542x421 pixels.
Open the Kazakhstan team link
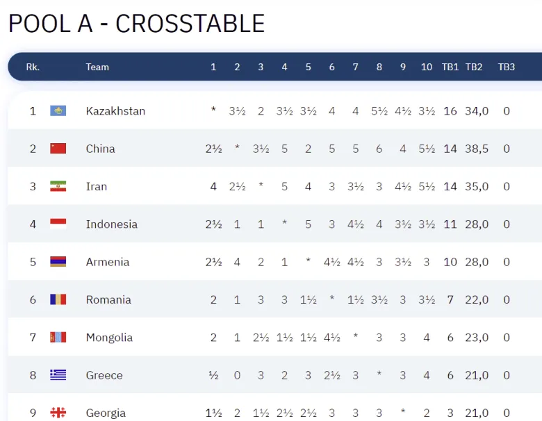coord(115,111)
